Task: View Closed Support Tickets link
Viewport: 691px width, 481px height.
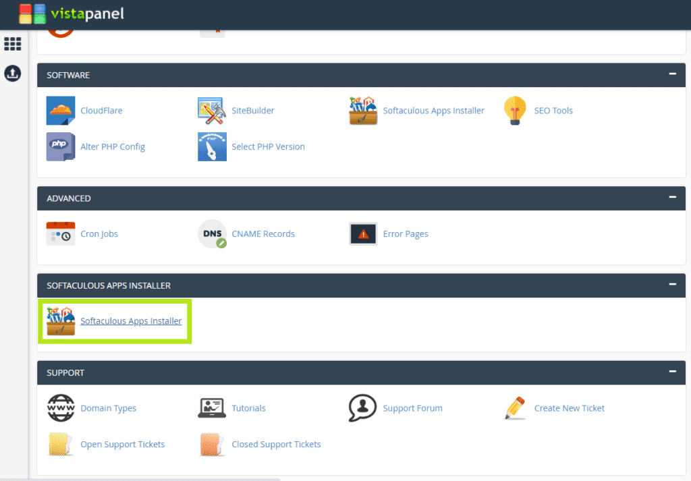Action: pos(276,445)
